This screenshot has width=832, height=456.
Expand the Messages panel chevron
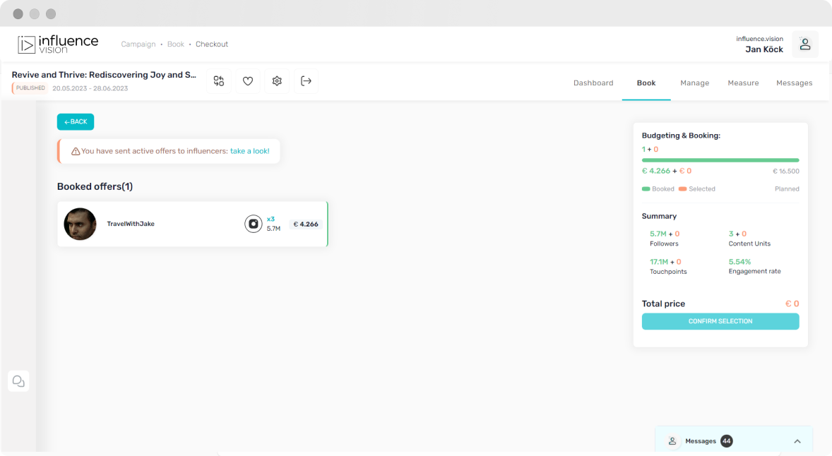[x=797, y=441]
